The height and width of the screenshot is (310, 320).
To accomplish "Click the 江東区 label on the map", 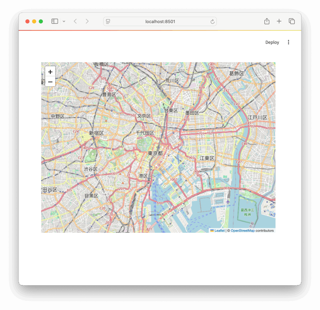I will 207,158.
